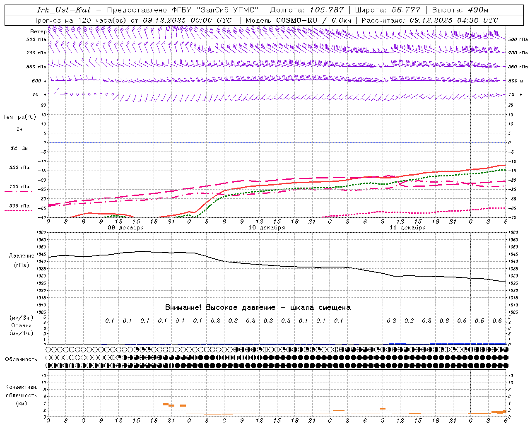Select the longitude value Долгота: 105.787
The height and width of the screenshot is (424, 530).
(x=307, y=10)
